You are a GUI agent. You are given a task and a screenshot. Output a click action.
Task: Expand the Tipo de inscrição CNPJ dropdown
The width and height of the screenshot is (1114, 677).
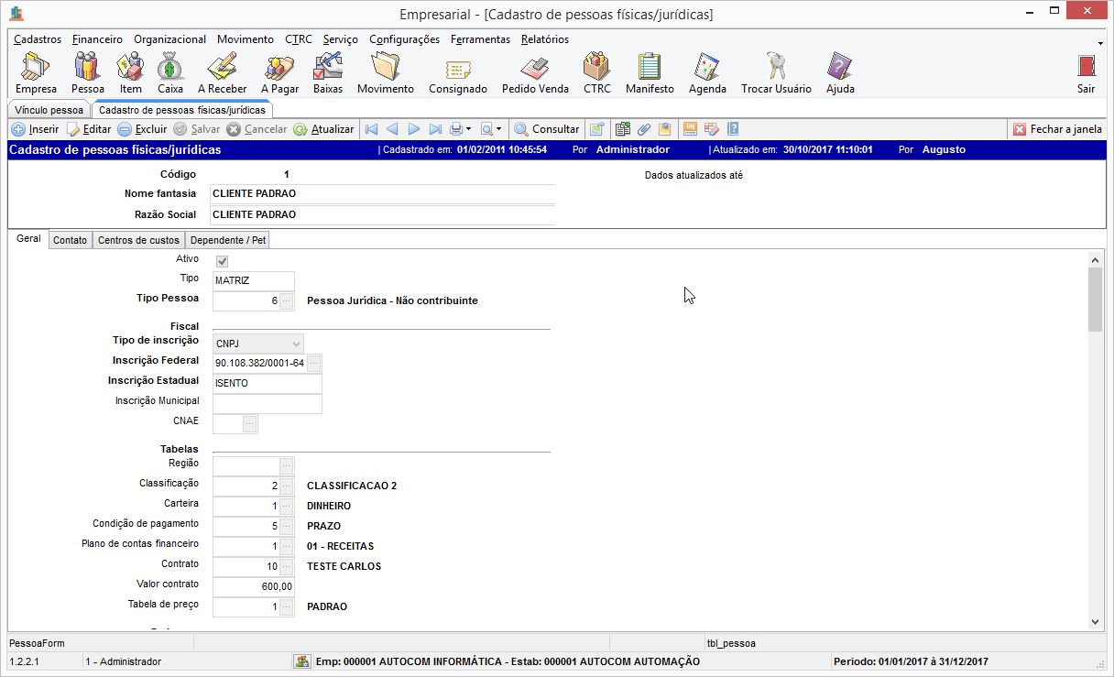[296, 344]
